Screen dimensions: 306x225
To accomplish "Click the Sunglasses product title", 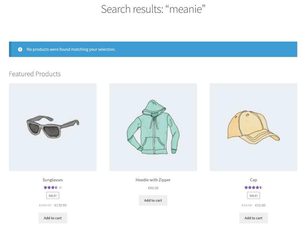I will point(53,180).
